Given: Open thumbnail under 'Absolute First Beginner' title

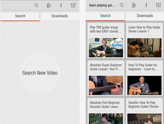Looking at the screenshot, I should click(x=106, y=119).
